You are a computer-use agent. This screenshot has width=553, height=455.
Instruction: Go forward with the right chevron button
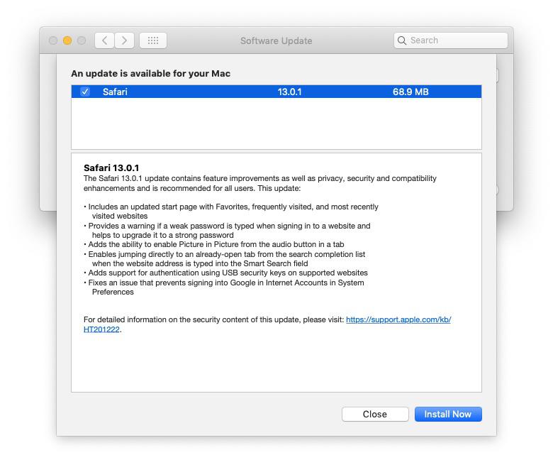[x=124, y=40]
